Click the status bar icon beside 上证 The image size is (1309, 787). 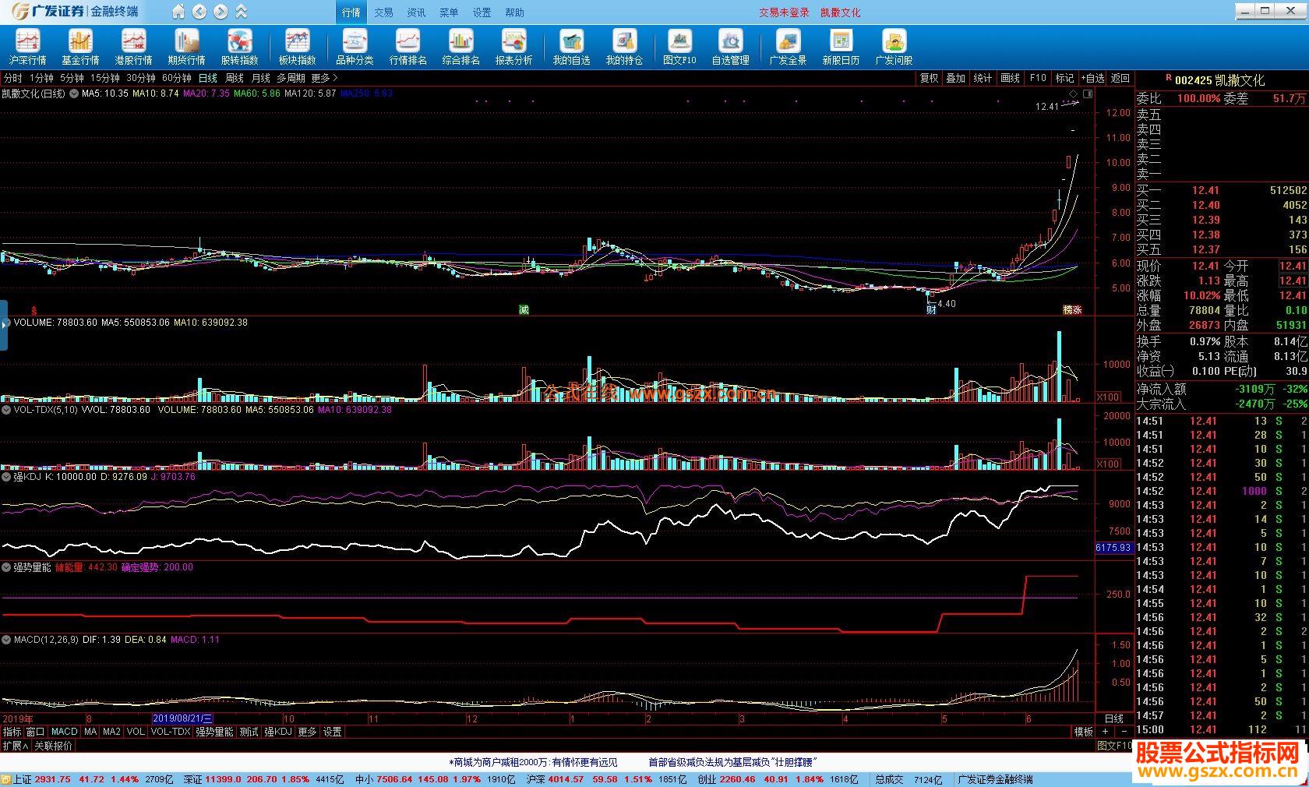click(x=6, y=779)
